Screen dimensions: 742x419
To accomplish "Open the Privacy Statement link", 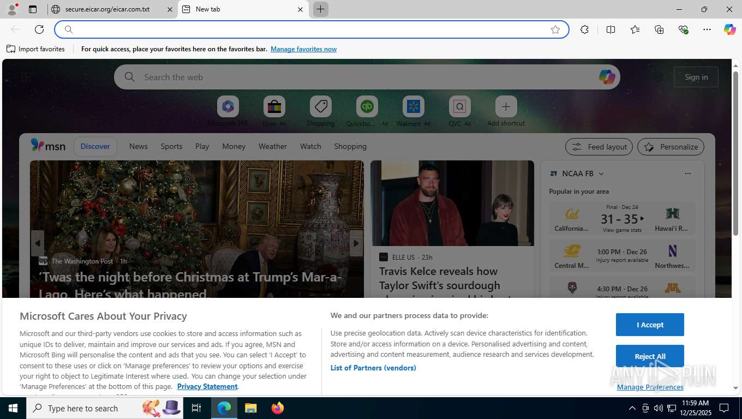I will click(207, 386).
